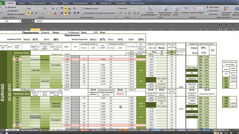The image size is (239, 134).
Task: Align cell text to the left
Action: [62, 13]
